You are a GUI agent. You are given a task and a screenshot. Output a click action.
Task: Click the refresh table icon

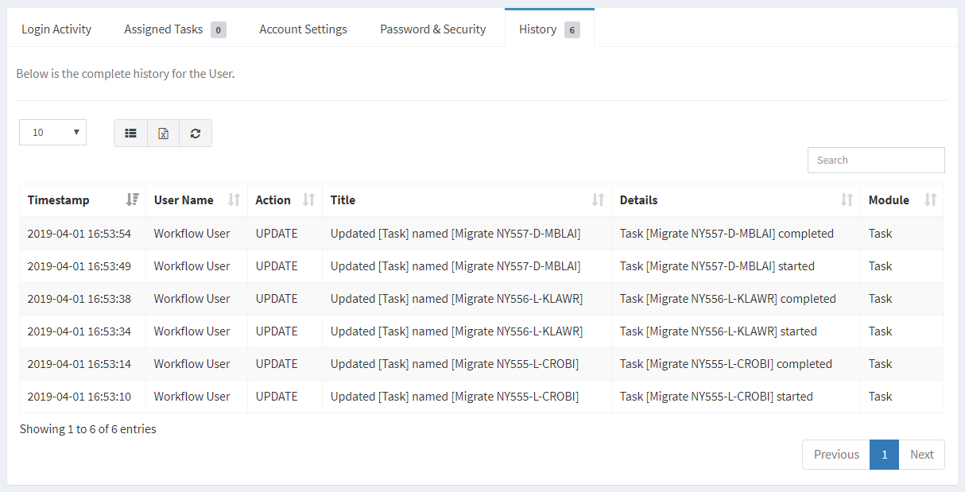point(196,134)
